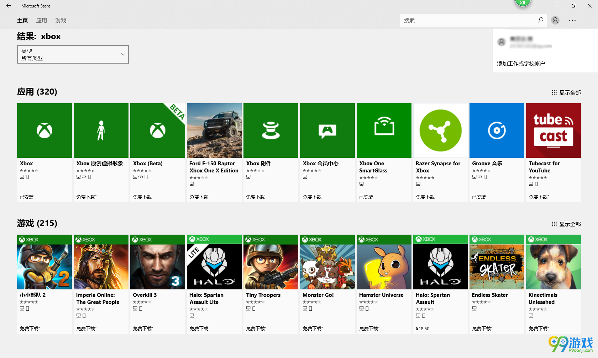Click 免费下载 under Overkill 3

[143, 328]
